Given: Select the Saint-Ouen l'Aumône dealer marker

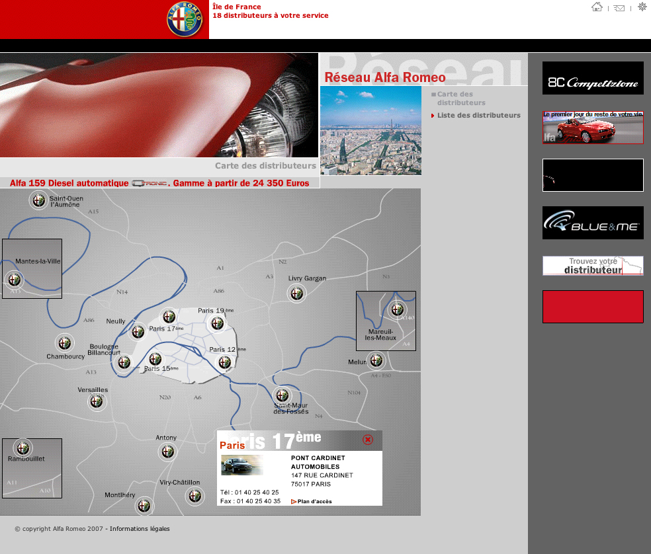Looking at the screenshot, I should click(x=38, y=201).
